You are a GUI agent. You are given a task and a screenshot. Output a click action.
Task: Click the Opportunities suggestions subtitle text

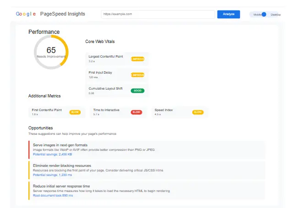tap(72, 133)
